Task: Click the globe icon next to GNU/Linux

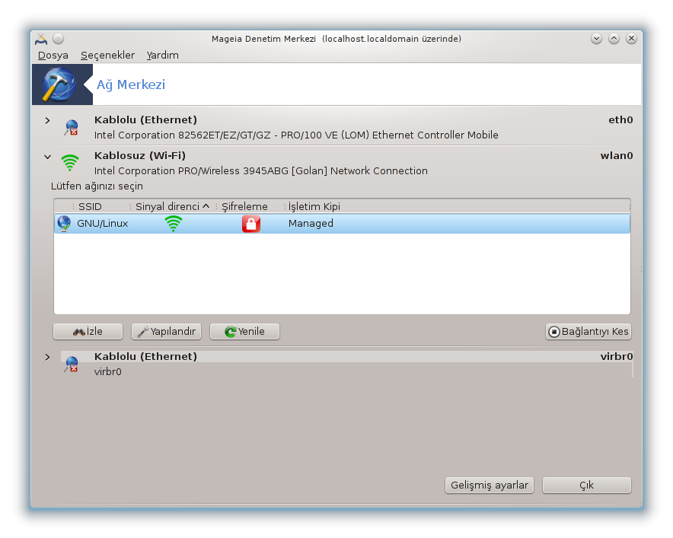Action: [65, 224]
